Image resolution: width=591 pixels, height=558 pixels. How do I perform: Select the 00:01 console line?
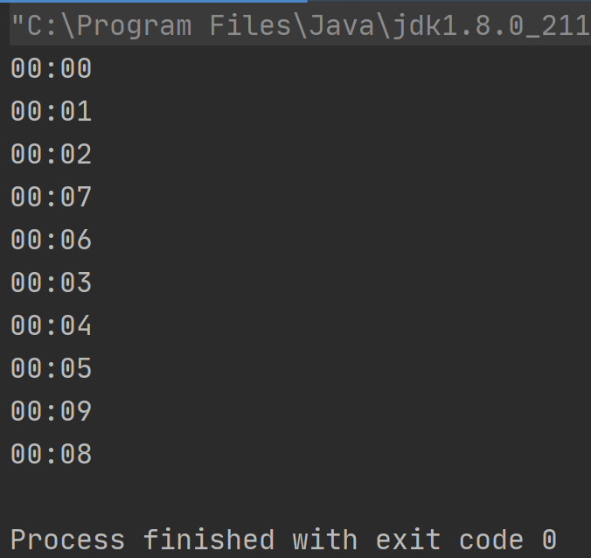coord(52,112)
